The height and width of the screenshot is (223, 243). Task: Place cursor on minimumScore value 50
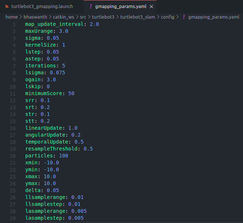tap(71, 93)
